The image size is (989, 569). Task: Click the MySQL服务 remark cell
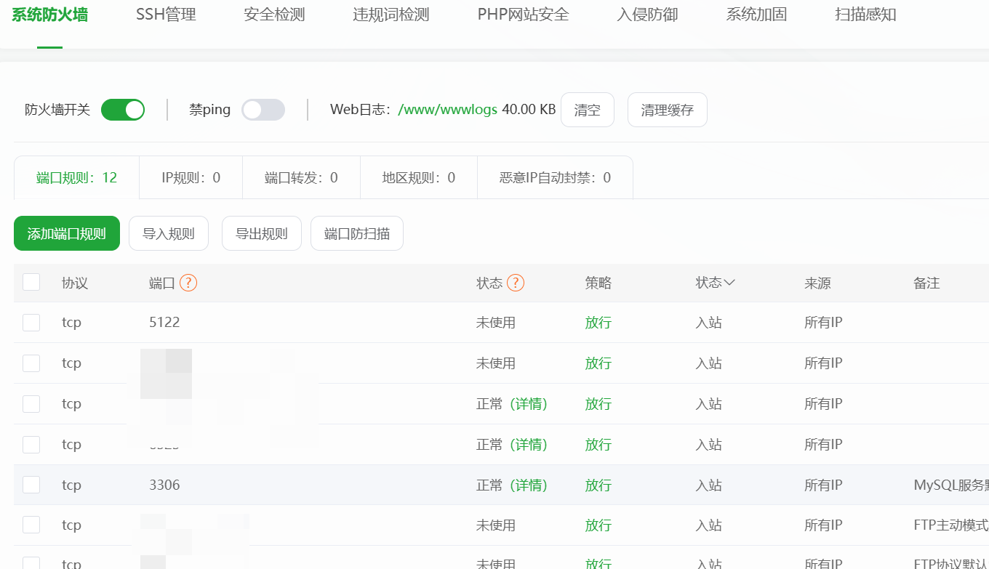(951, 485)
